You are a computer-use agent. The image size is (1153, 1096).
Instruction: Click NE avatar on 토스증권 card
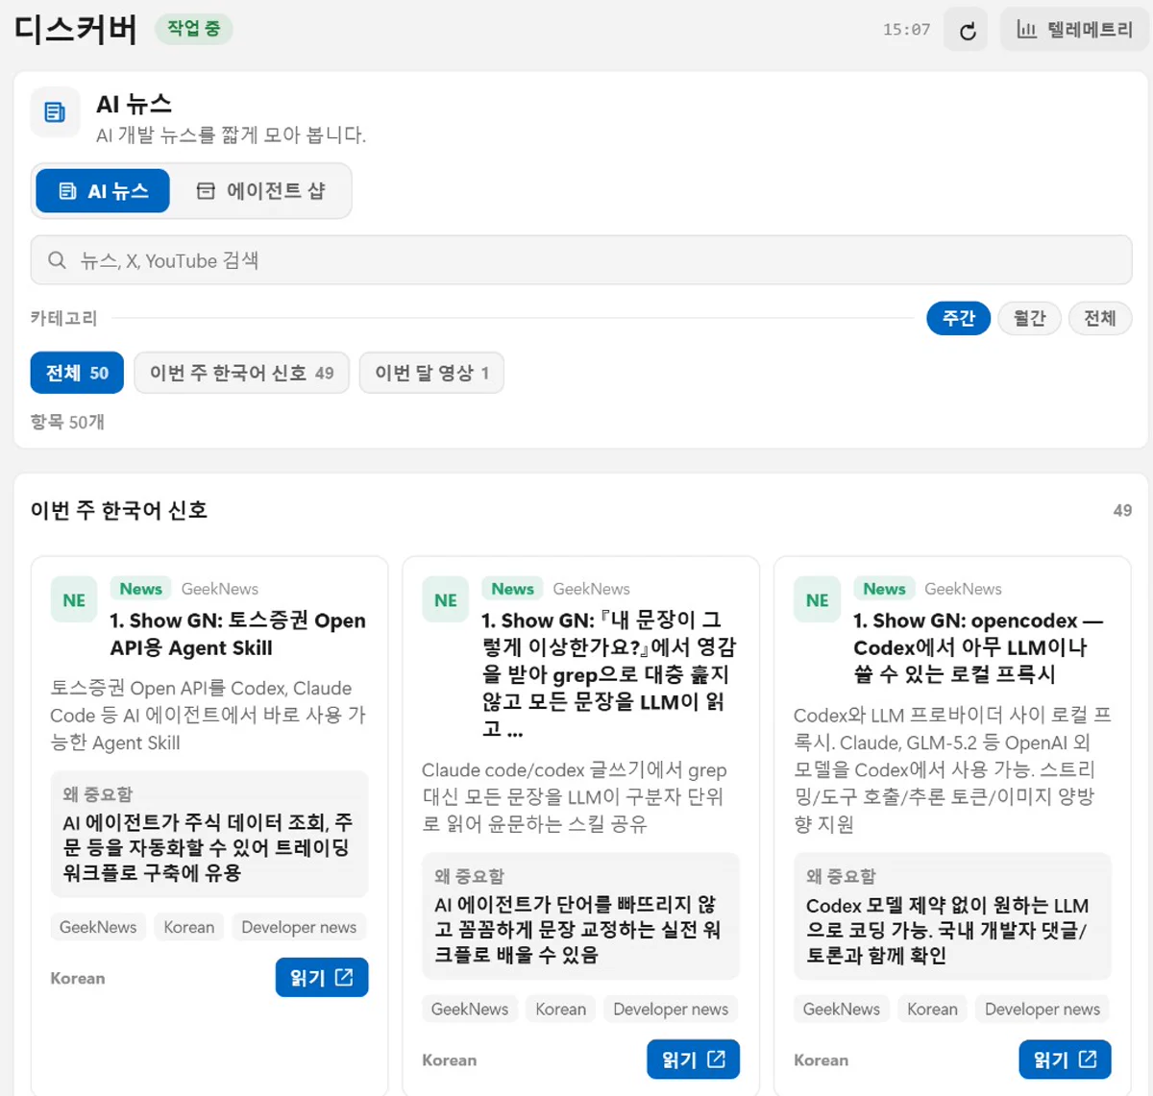click(74, 600)
